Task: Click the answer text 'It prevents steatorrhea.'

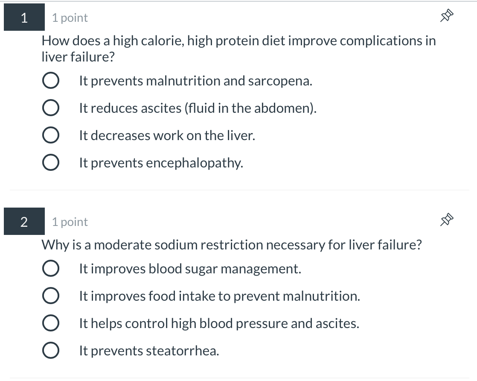Action: [149, 351]
